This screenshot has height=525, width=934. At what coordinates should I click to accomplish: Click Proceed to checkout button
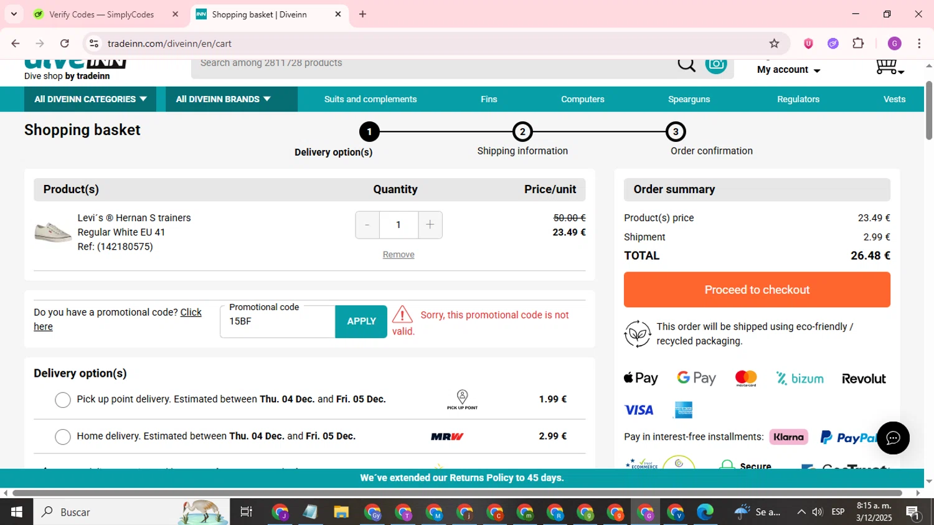(x=757, y=290)
